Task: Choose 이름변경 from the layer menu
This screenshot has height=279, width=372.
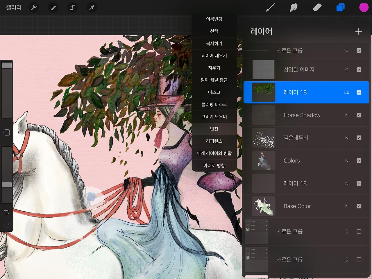Action: click(x=214, y=19)
